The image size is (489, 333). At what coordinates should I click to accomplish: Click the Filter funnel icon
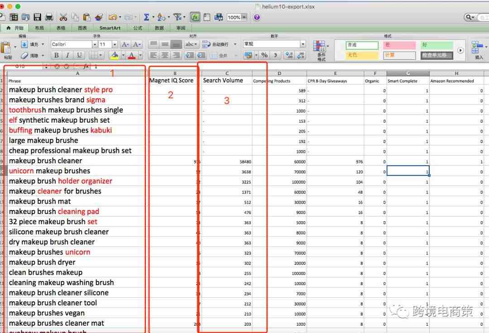pos(177,17)
